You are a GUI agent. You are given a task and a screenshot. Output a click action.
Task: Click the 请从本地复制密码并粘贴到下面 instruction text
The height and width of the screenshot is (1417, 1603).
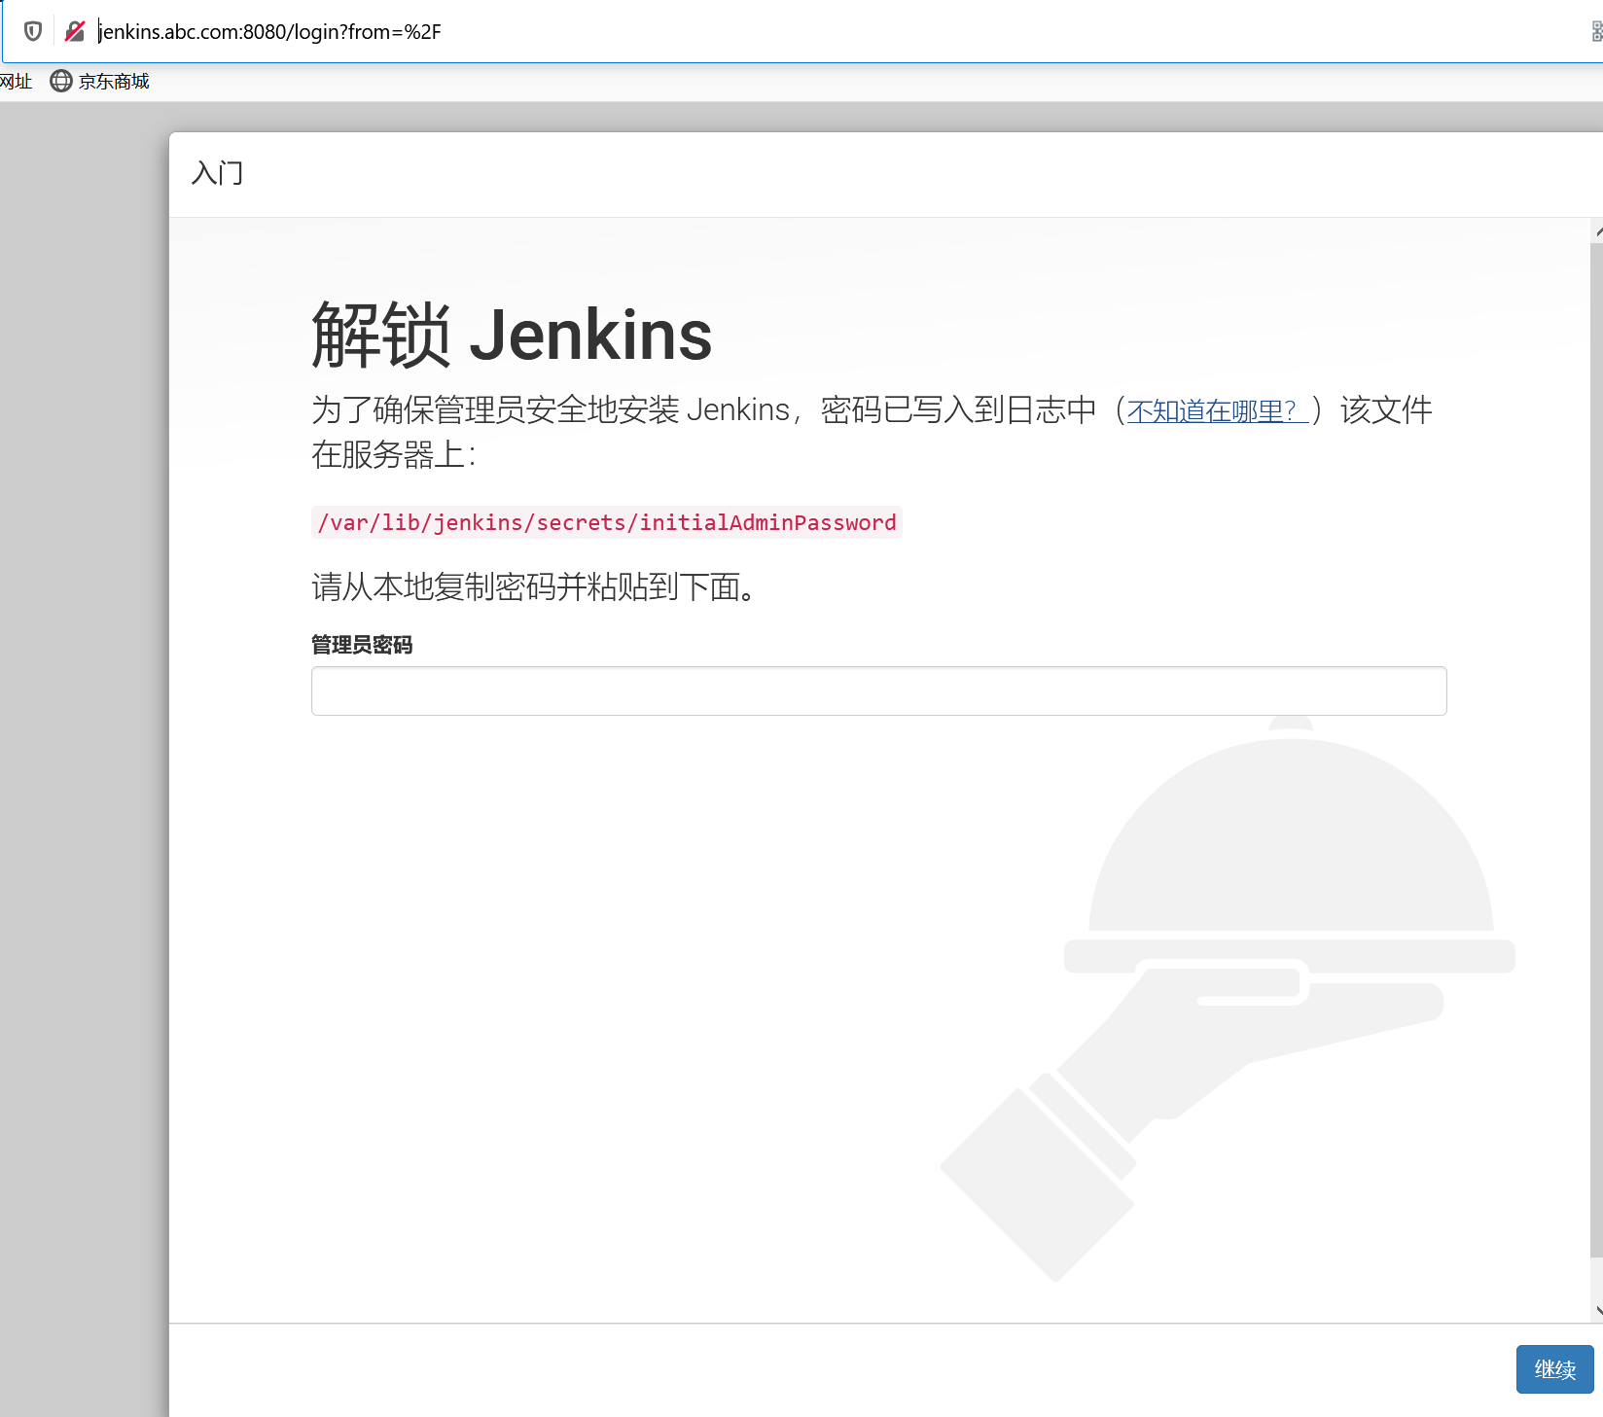pos(533,586)
